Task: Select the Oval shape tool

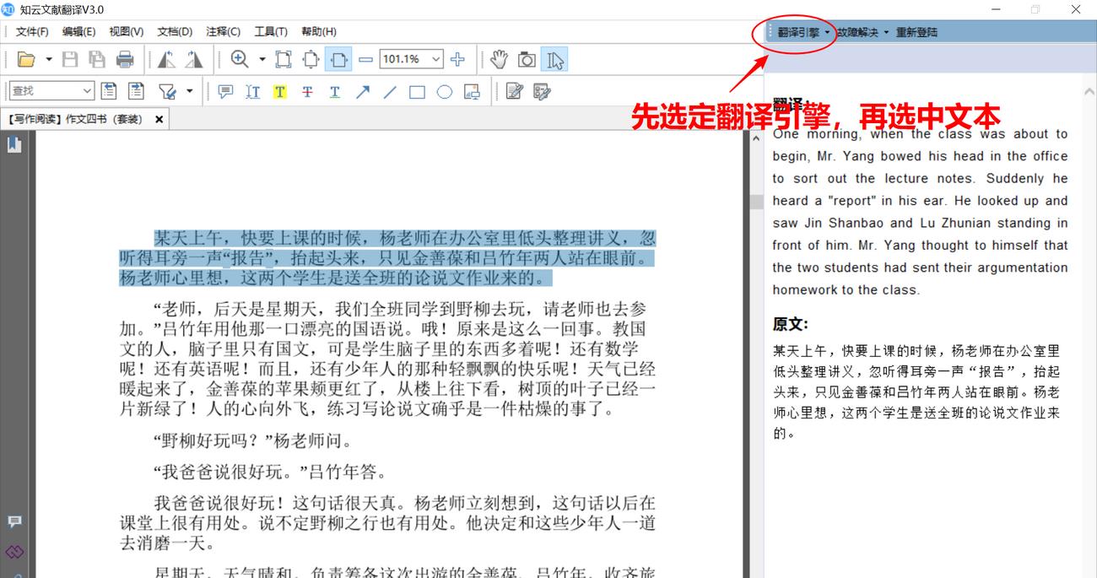Action: (x=445, y=91)
